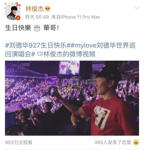Tap the birthday cake emoji in post
The image size is (144, 150).
pyautogui.click(x=37, y=28)
